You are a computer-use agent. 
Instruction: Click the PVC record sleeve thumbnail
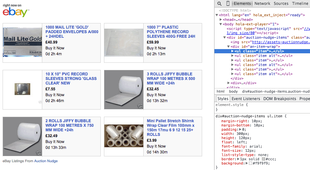coord(22,89)
